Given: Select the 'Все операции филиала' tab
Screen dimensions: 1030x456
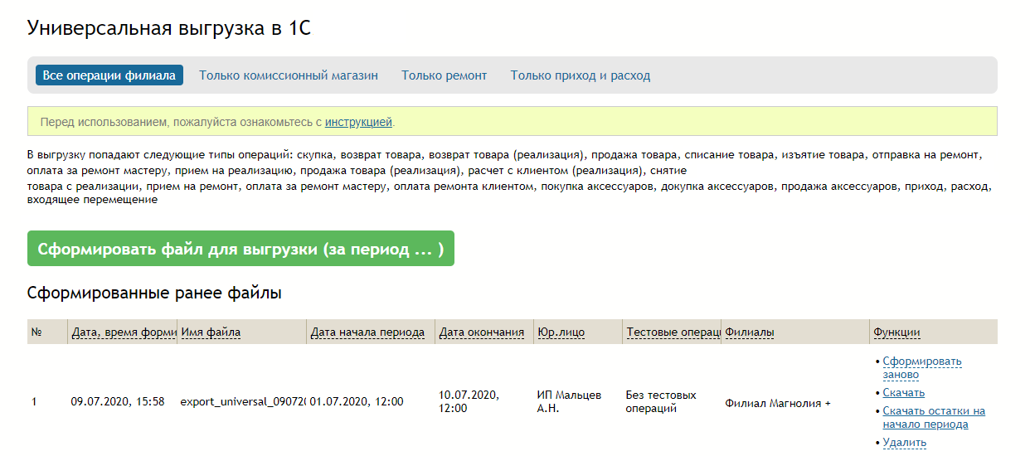Looking at the screenshot, I should click(109, 75).
